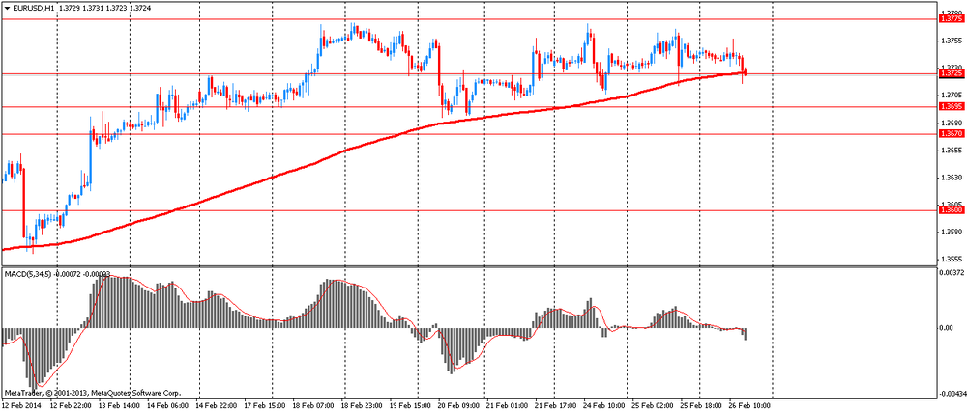967x412 pixels.
Task: Click the -0.00434 value on MACD scale
Action: coord(950,393)
